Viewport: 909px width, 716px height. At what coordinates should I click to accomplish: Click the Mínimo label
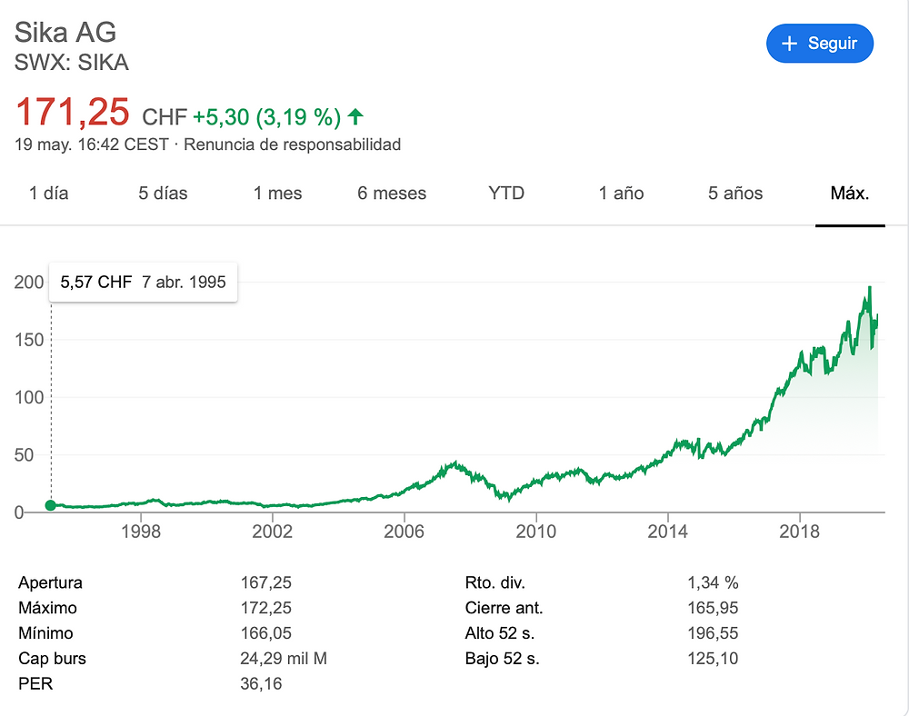[x=45, y=632]
